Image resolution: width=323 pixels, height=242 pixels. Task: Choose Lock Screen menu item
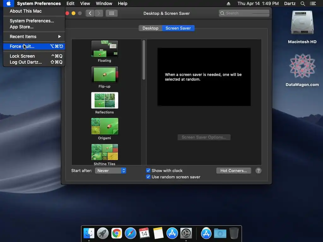34,56
